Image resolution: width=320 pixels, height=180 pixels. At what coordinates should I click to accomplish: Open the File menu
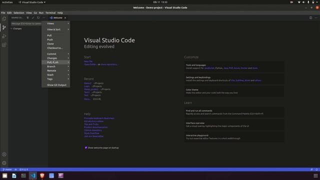click(x=3, y=12)
